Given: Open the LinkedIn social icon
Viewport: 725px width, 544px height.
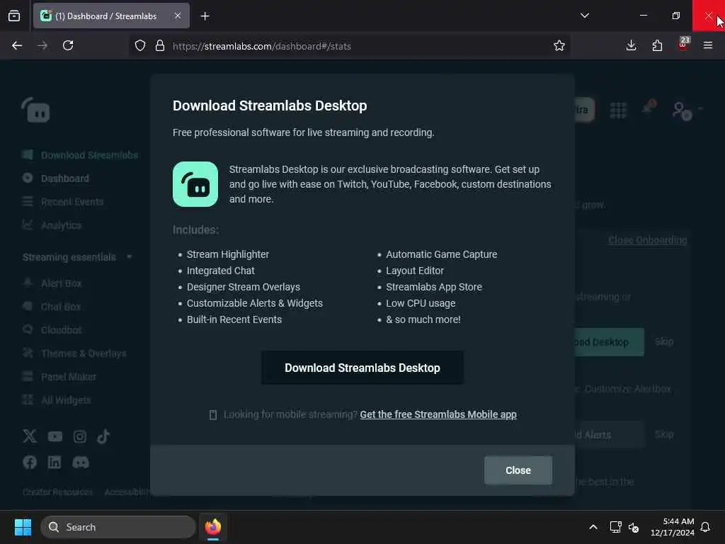Looking at the screenshot, I should tap(55, 462).
